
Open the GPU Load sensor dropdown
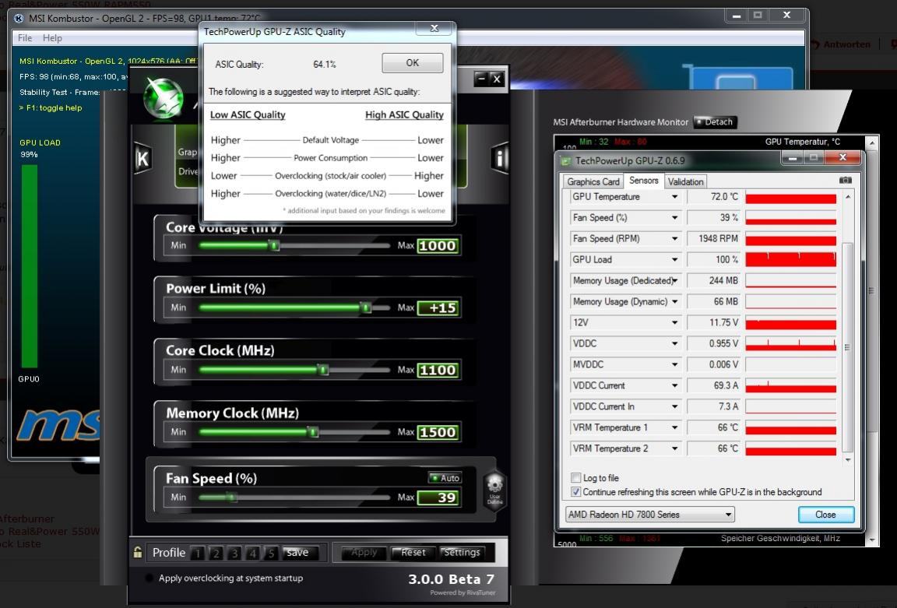[675, 260]
